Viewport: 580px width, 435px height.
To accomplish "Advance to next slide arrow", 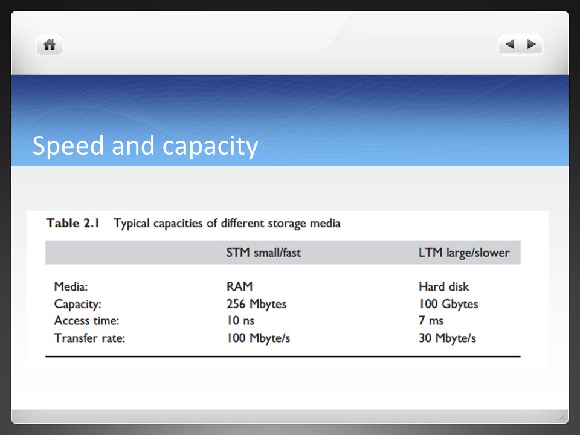I will point(532,44).
